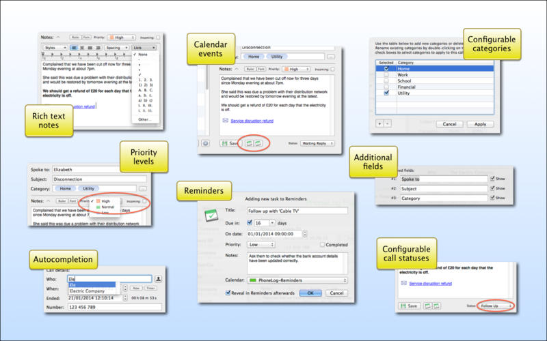Screen dimensions: 547x341
Task: Click Font button in Rich text notes panel
Action: click(x=86, y=38)
